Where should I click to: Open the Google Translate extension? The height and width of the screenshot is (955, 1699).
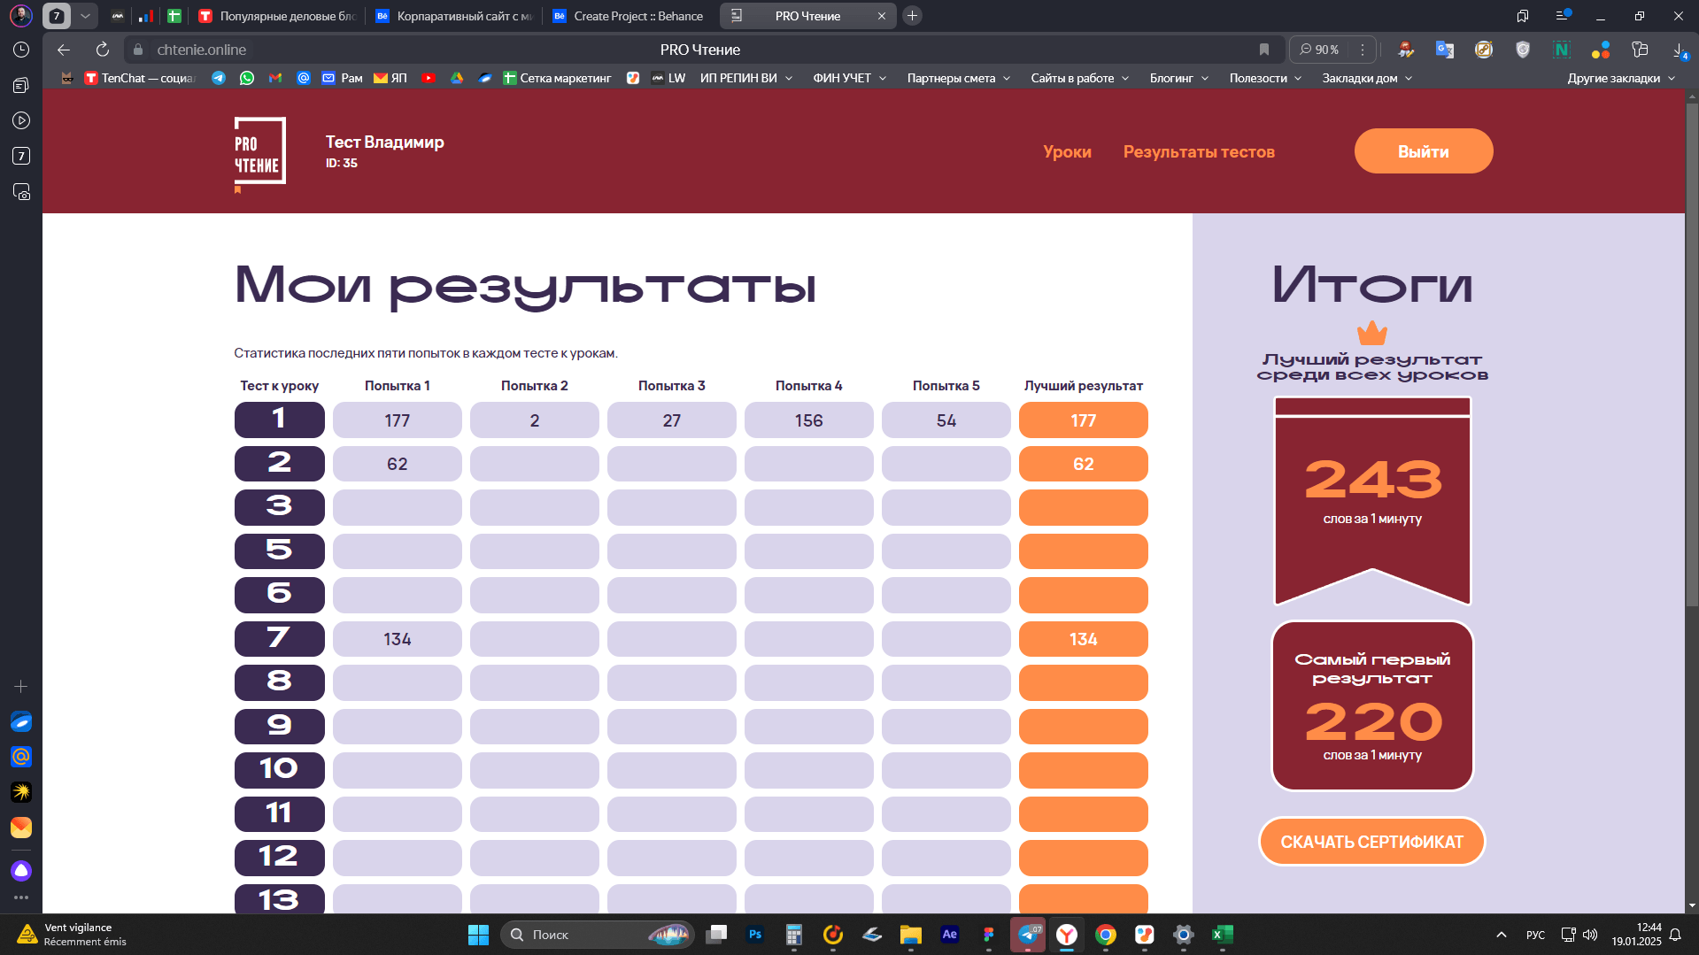pos(1445,50)
